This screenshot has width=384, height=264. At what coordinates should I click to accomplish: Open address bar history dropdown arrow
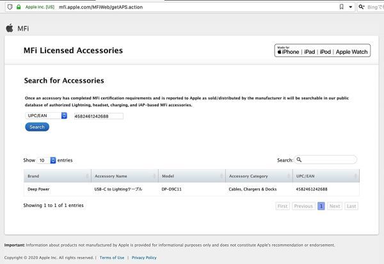pos(350,6)
